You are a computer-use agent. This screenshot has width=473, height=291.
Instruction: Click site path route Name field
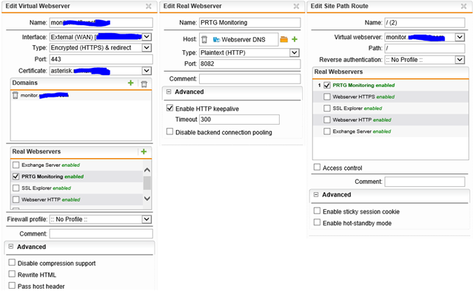425,23
